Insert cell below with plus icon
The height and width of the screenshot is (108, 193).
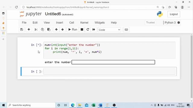coord(29,29)
